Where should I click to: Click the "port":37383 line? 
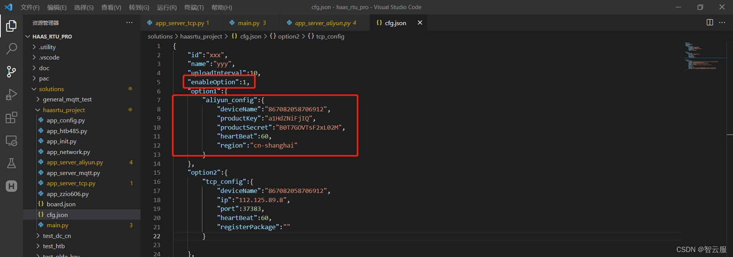click(241, 209)
